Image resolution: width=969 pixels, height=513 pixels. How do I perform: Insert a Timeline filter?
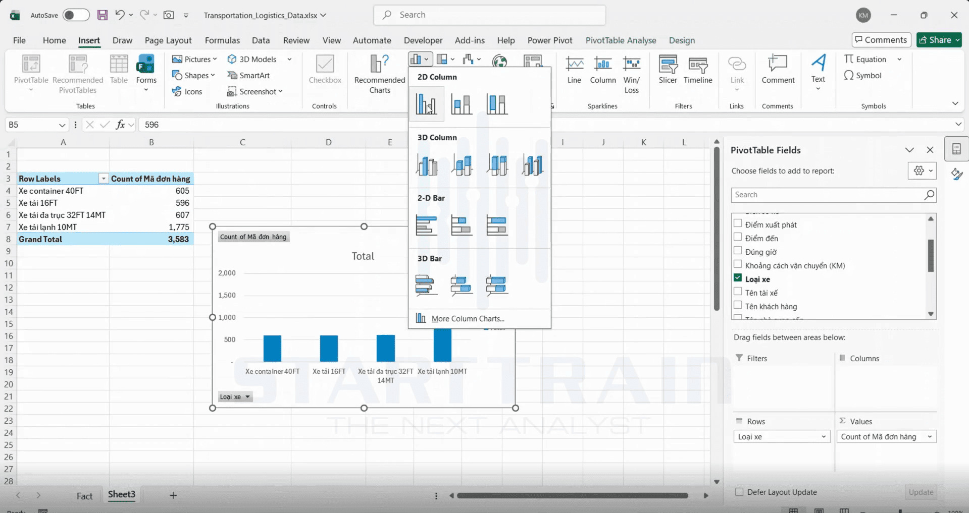[698, 70]
